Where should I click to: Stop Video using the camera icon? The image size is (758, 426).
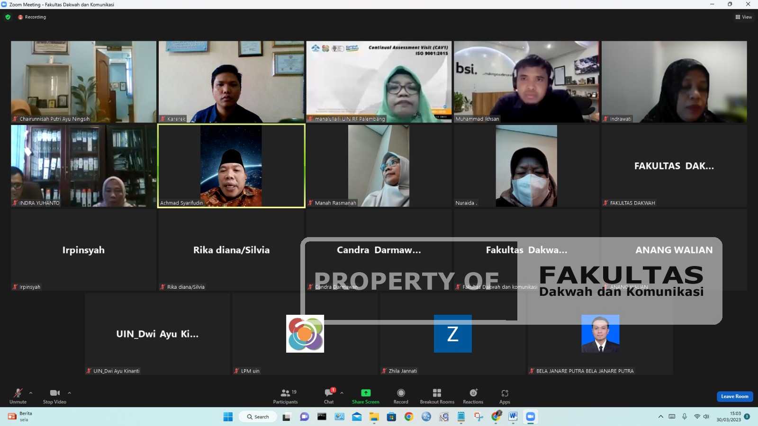[54, 393]
